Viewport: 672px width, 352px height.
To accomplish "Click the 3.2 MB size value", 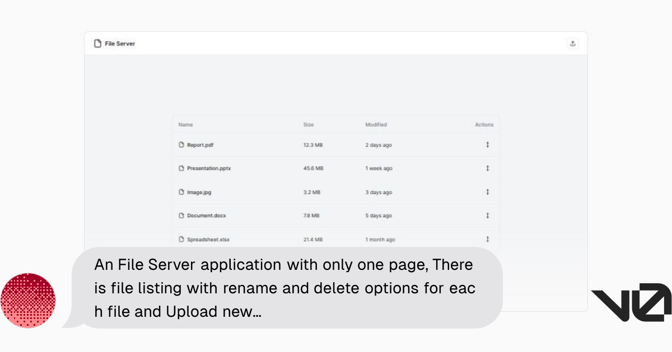I will [x=312, y=192].
